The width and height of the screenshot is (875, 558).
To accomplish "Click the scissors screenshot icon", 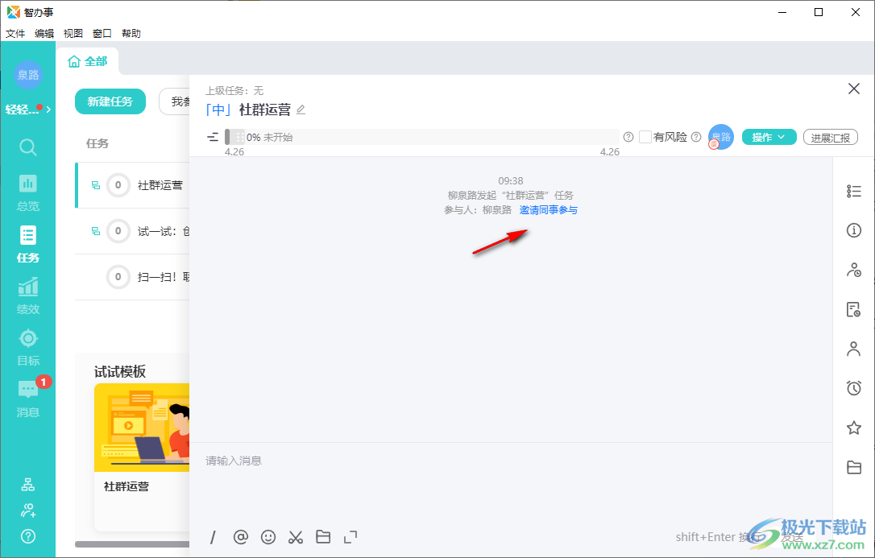I will 296,537.
